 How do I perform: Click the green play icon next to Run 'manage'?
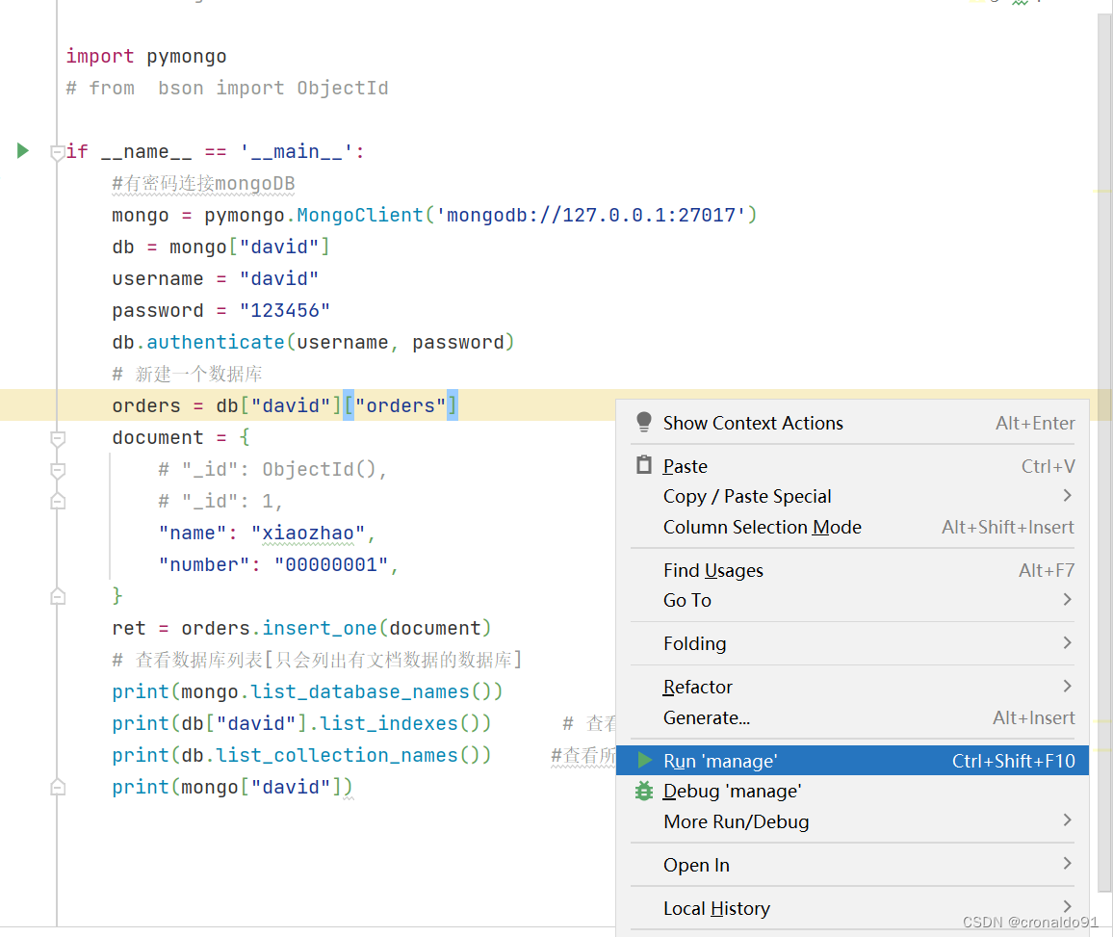tap(644, 760)
